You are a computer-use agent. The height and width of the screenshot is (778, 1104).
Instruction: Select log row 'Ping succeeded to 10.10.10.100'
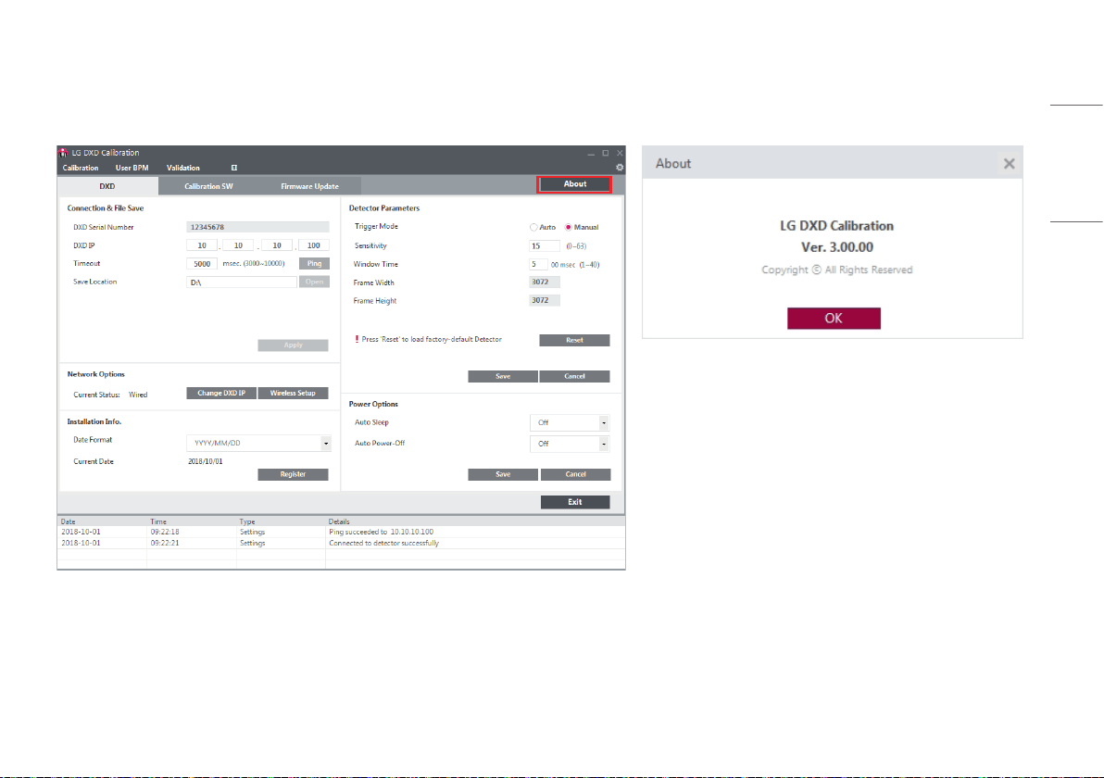[x=341, y=533]
